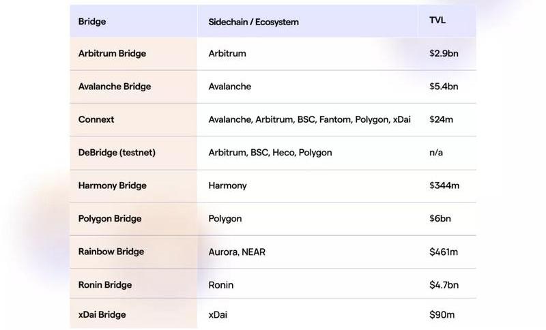Select the $344m TVL value
Viewport: 546px width, 330px height.
point(444,185)
